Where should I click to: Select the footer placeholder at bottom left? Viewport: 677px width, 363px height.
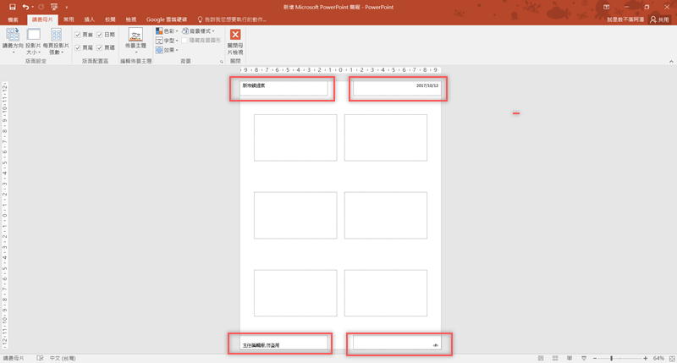(283, 343)
